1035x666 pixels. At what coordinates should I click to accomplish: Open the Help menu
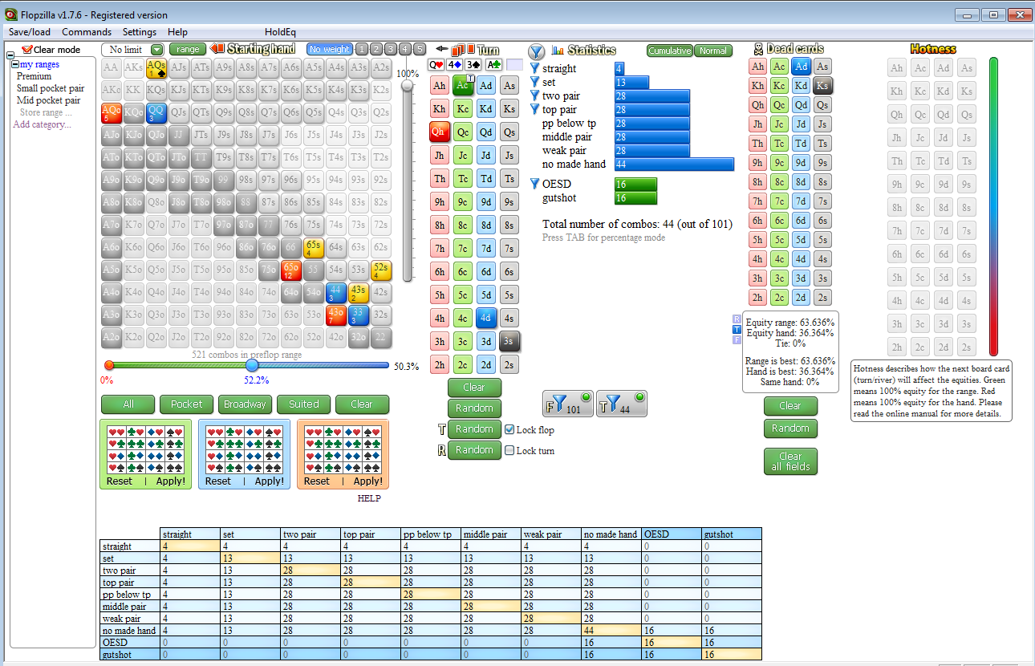point(177,32)
